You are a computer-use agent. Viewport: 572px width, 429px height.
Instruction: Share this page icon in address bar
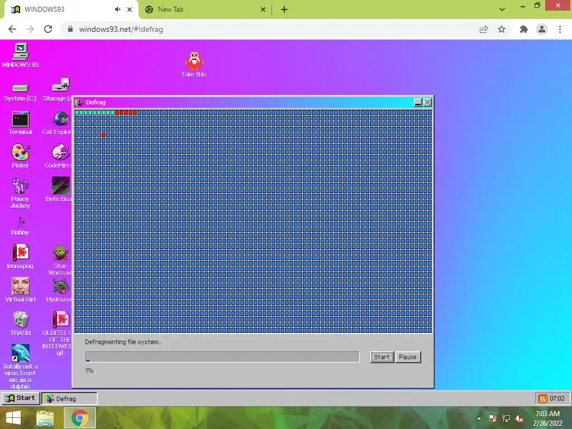(484, 29)
